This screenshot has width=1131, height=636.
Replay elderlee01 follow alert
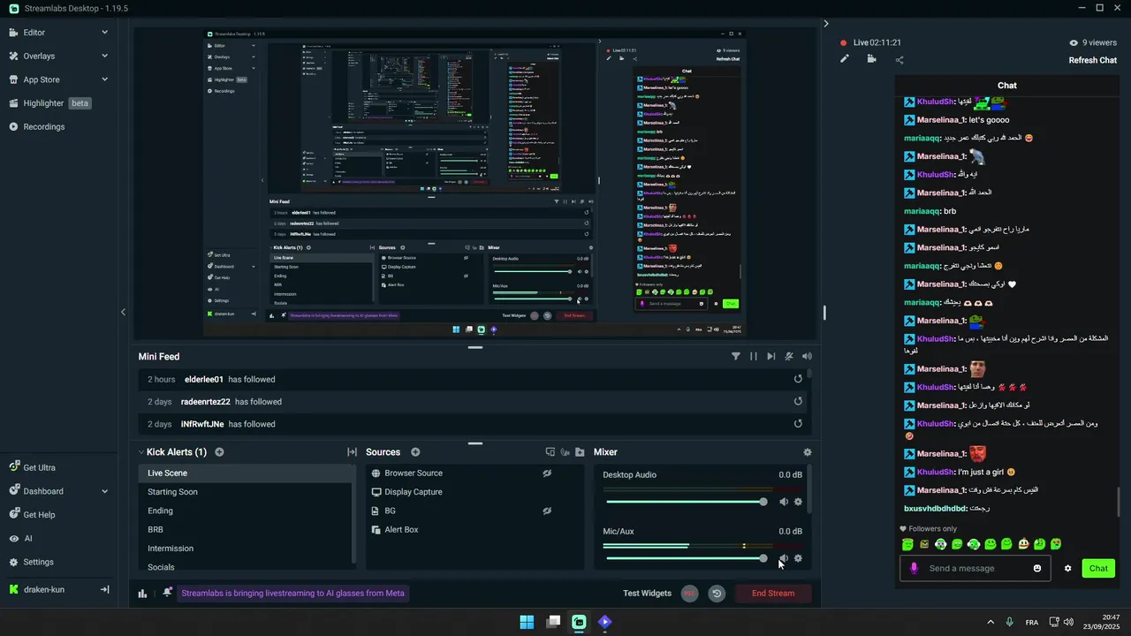(x=798, y=379)
